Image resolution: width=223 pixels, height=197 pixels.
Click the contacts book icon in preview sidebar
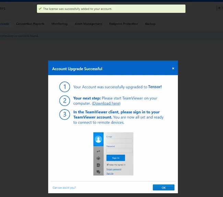tap(98, 165)
